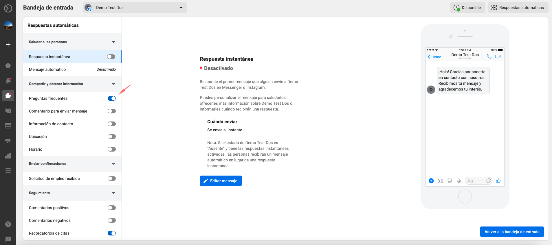Click the profile avatar in sidebar

click(8, 25)
